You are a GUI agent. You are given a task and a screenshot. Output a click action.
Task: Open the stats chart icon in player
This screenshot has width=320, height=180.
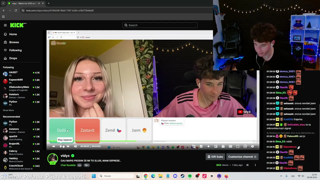201,146
